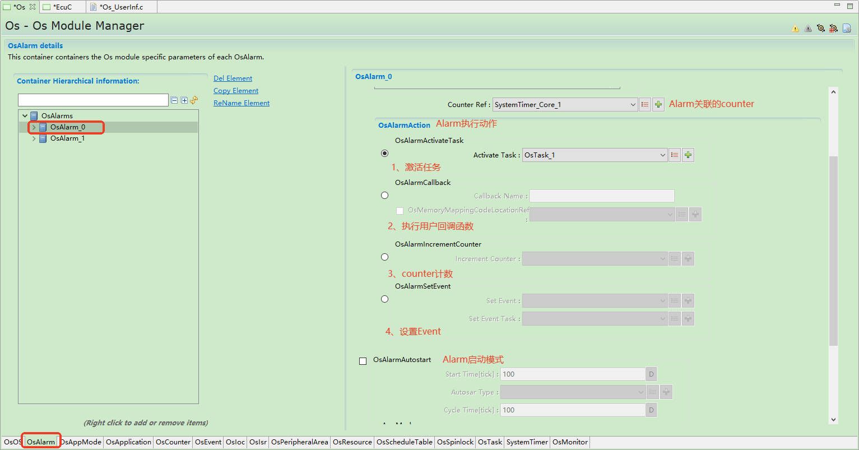Image resolution: width=859 pixels, height=450 pixels.
Task: Switch to the OsCounter tab
Action: (x=173, y=442)
